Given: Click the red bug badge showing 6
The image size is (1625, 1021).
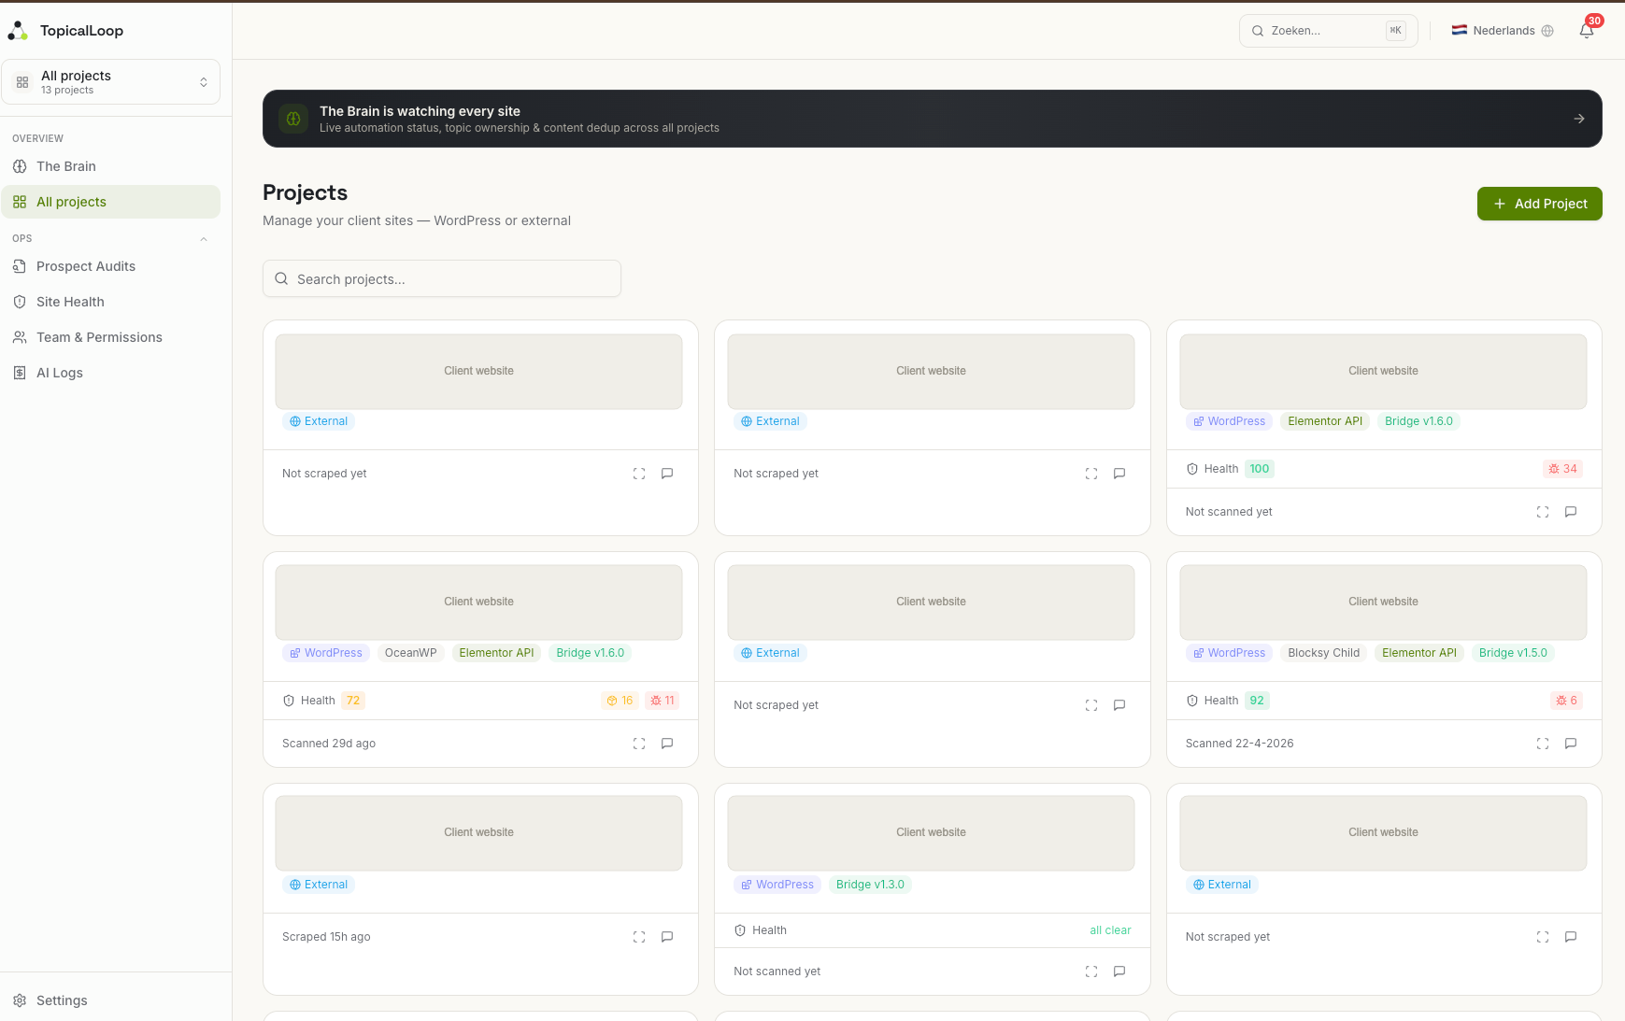Looking at the screenshot, I should click(1566, 701).
